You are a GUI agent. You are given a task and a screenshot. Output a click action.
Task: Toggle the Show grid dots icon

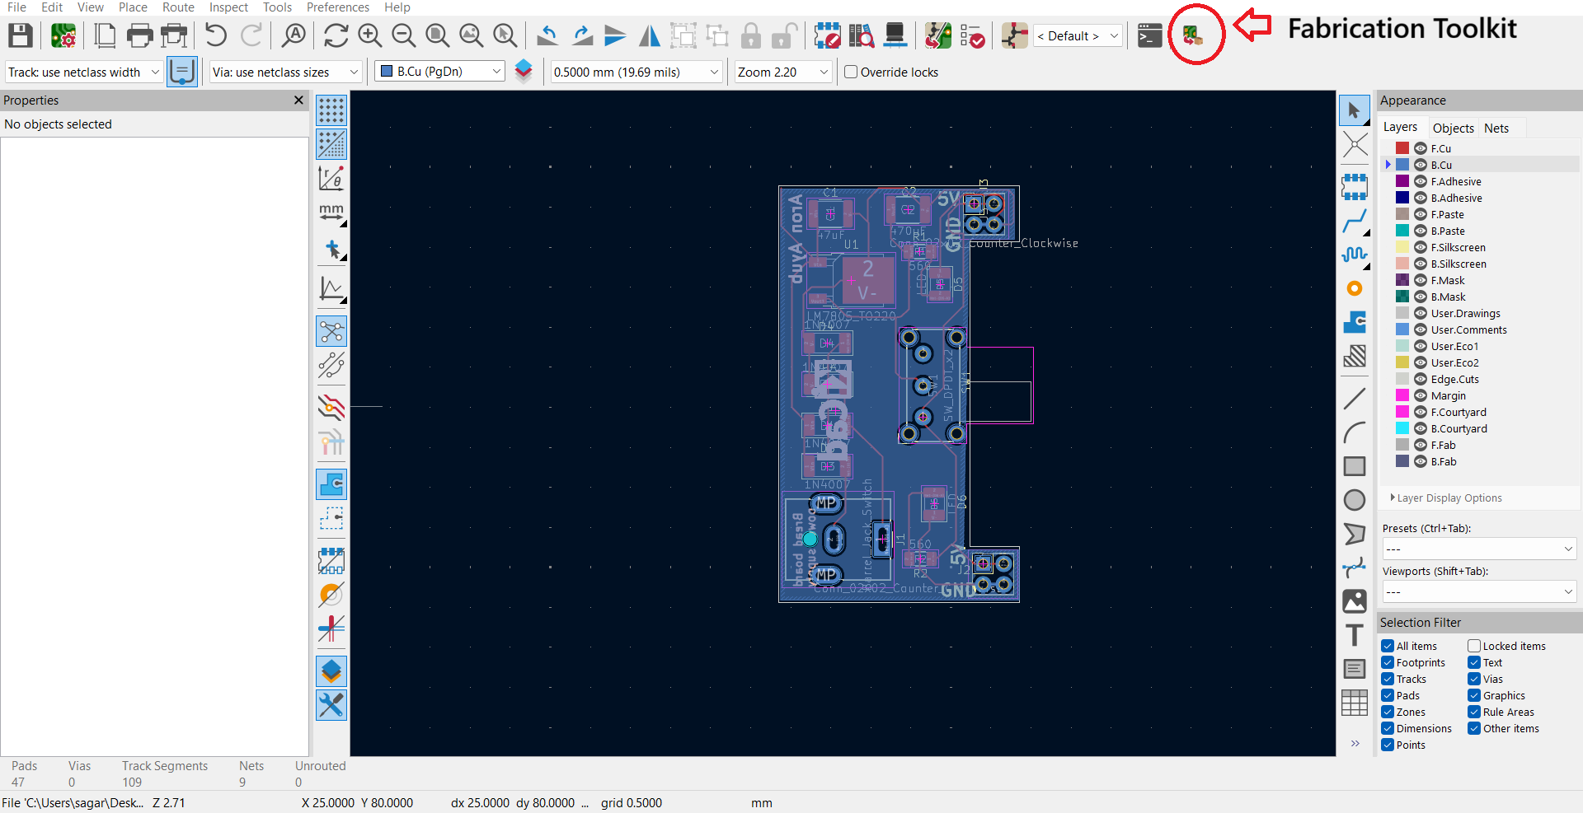tap(331, 110)
